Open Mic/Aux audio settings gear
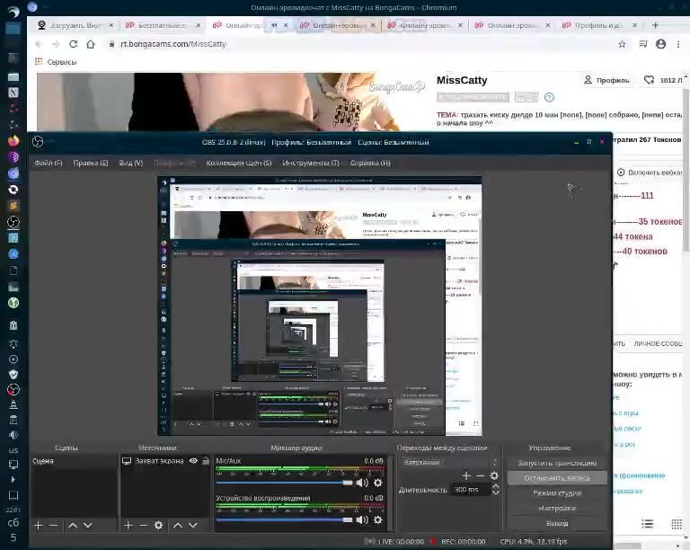690x550 pixels. coord(377,483)
